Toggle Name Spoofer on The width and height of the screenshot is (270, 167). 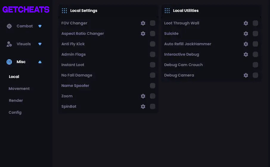pyautogui.click(x=152, y=86)
